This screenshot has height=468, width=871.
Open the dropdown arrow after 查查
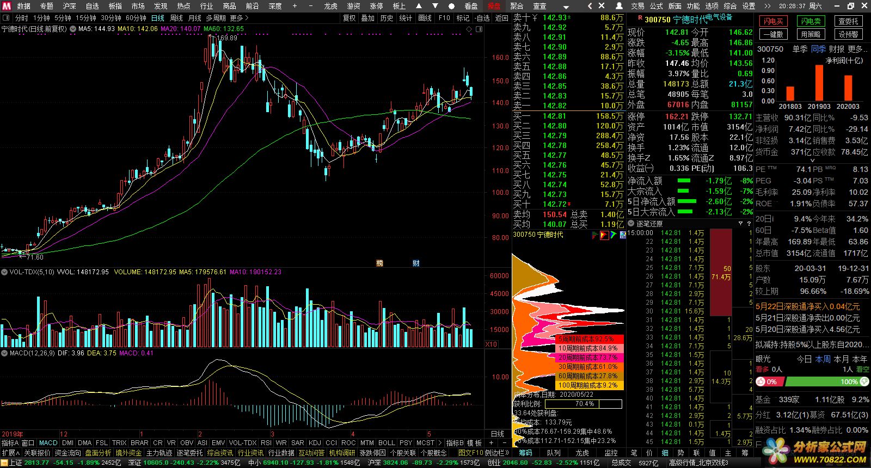point(566,7)
